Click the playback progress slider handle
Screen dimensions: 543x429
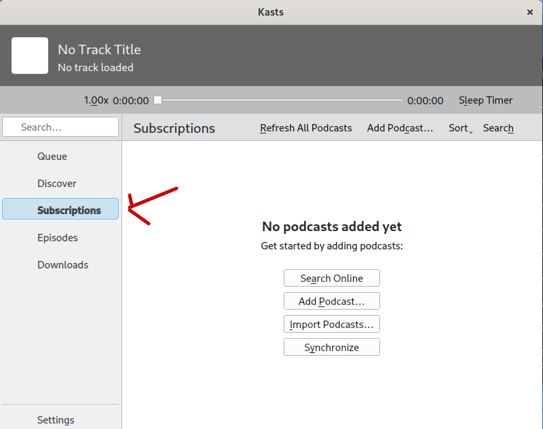point(158,100)
